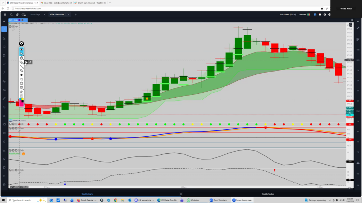Image resolution: width=362 pixels, height=203 pixels.
Task: Click the blue plus button in left sidebar
Action: point(4,29)
